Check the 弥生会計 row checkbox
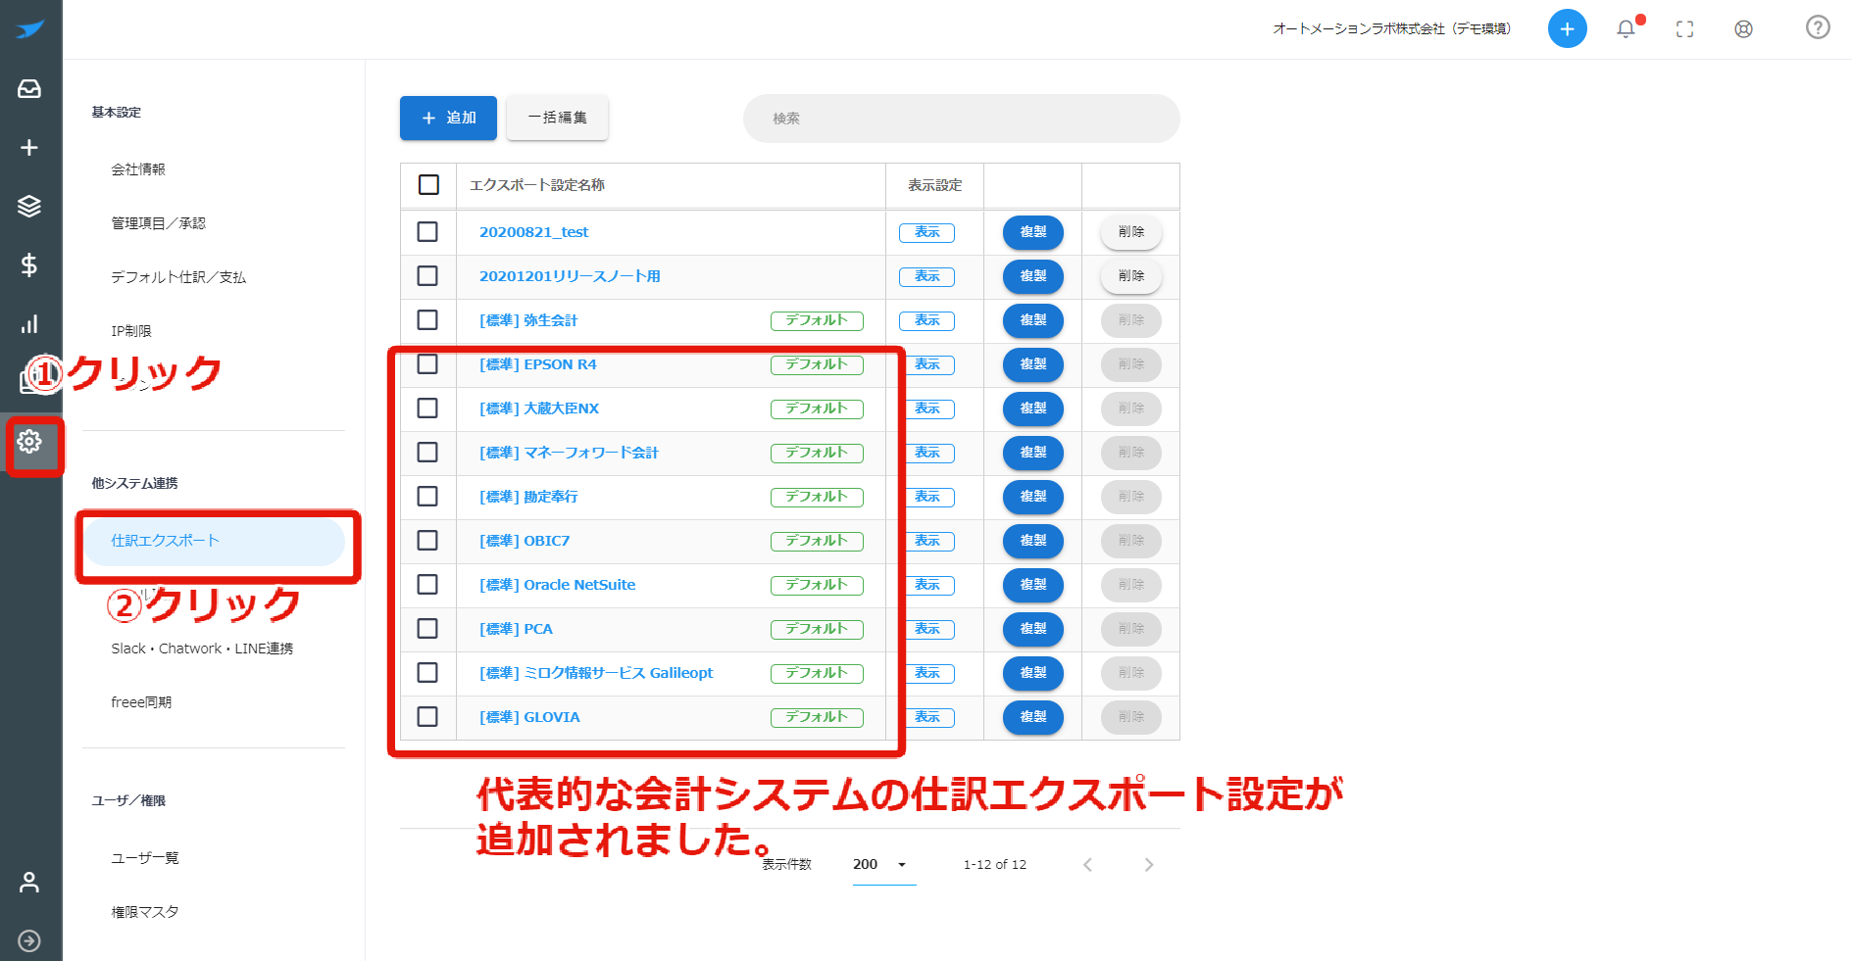Viewport: 1852px width, 961px height. click(427, 320)
